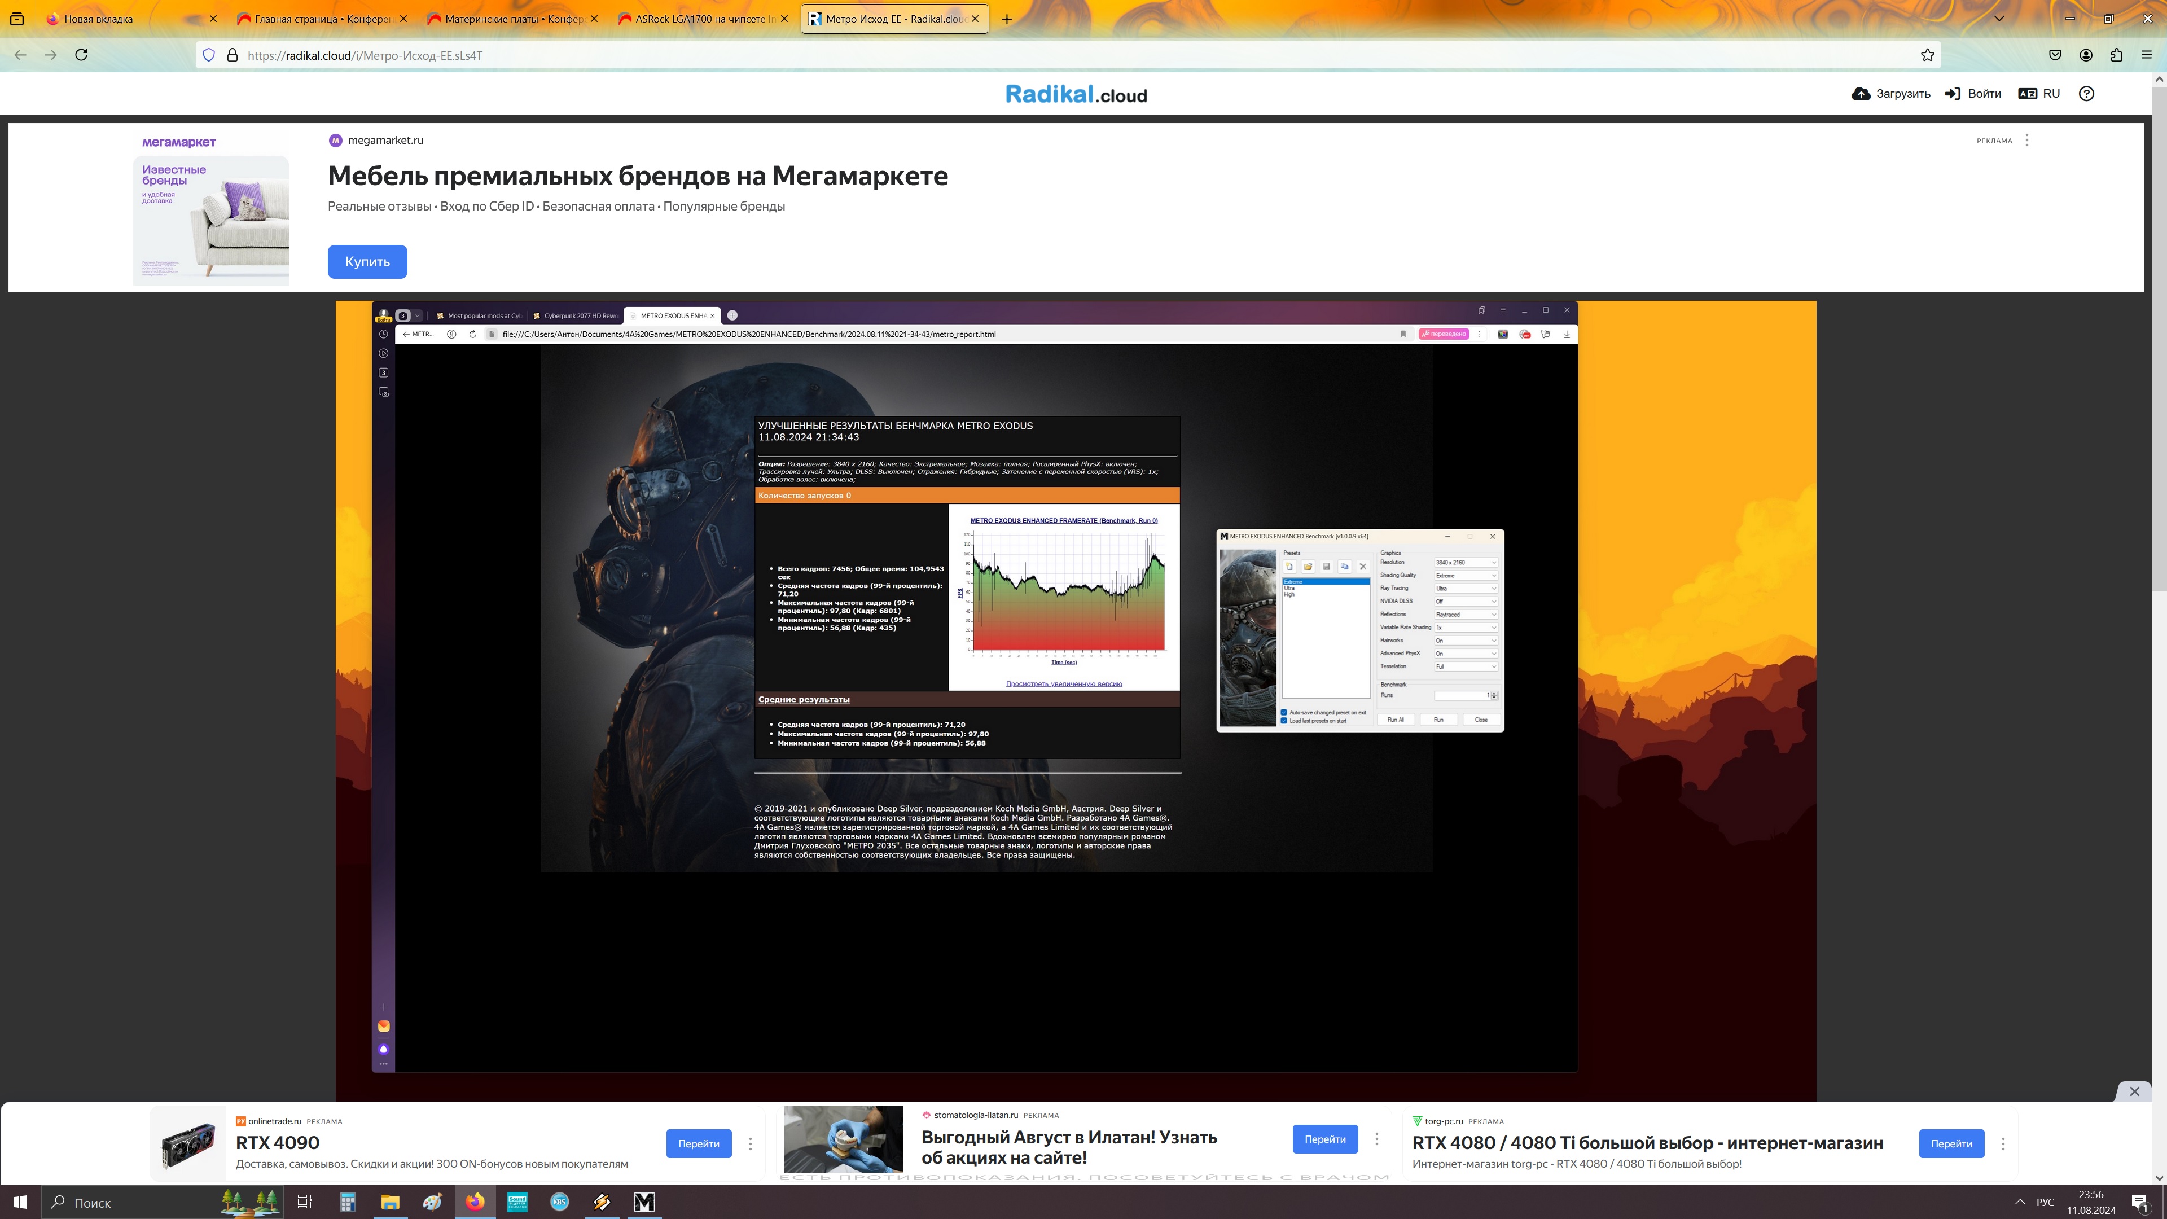This screenshot has width=2167, height=1219.
Task: Open Firefox account profile icon
Action: point(2086,55)
